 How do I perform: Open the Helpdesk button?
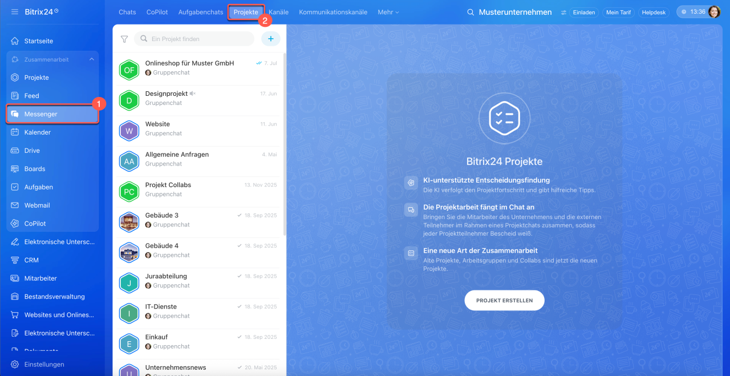click(x=654, y=12)
